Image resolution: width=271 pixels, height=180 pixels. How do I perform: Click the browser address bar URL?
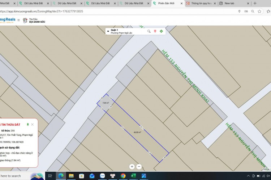41,12
